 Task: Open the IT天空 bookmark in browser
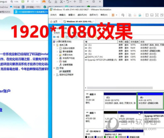pos(31,7)
